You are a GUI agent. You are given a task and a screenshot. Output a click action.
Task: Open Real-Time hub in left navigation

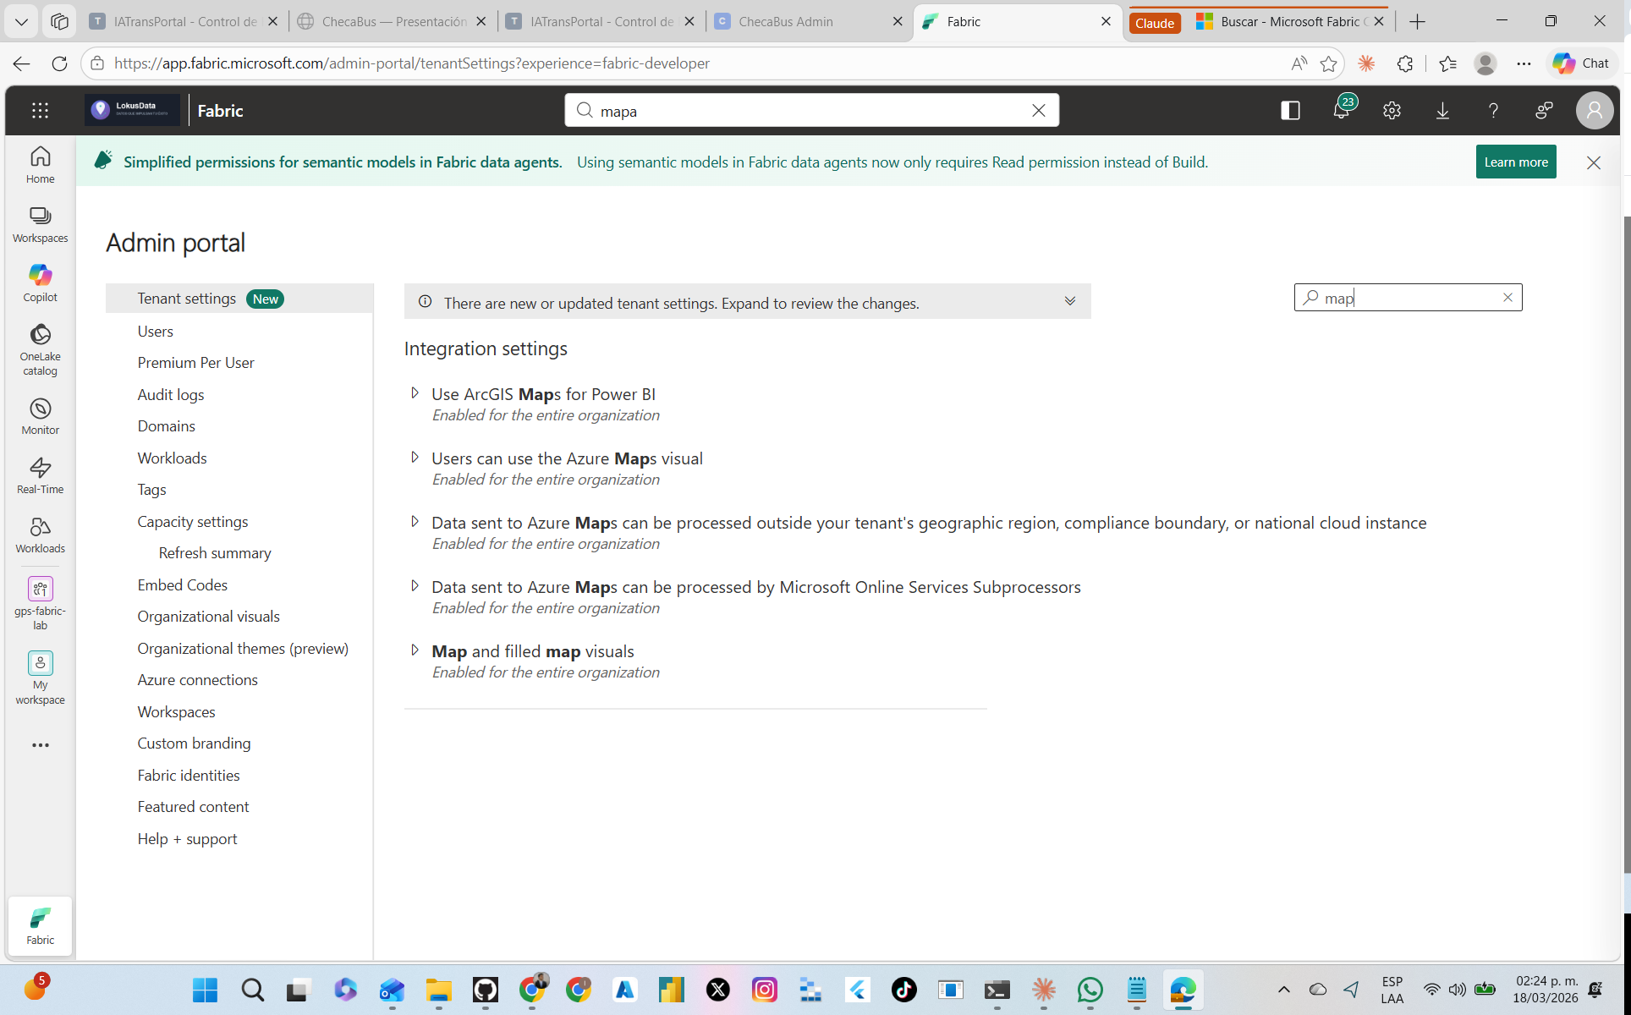click(x=40, y=476)
